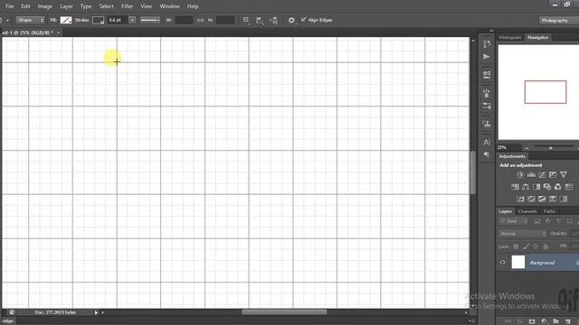Viewport: 579px width, 325px height.
Task: Open the Normal blend mode dropdown
Action: 522,234
